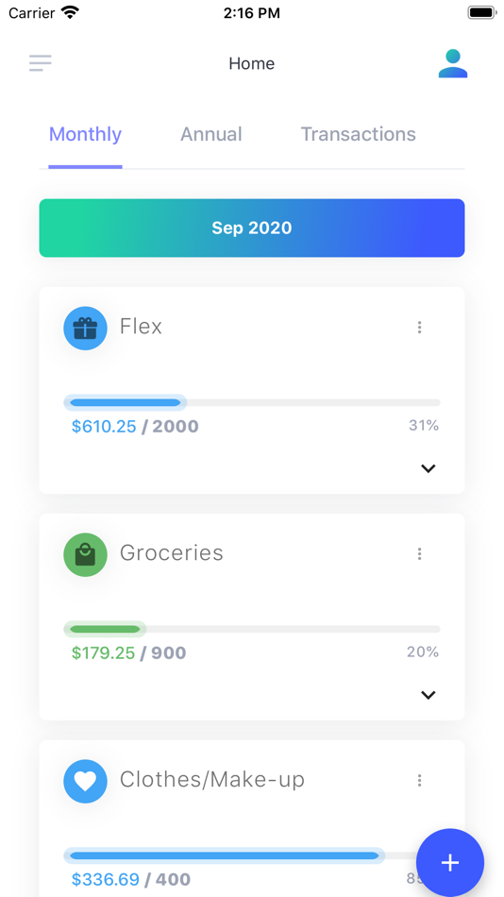Open Flex category options menu
Image resolution: width=504 pixels, height=897 pixels.
(419, 328)
